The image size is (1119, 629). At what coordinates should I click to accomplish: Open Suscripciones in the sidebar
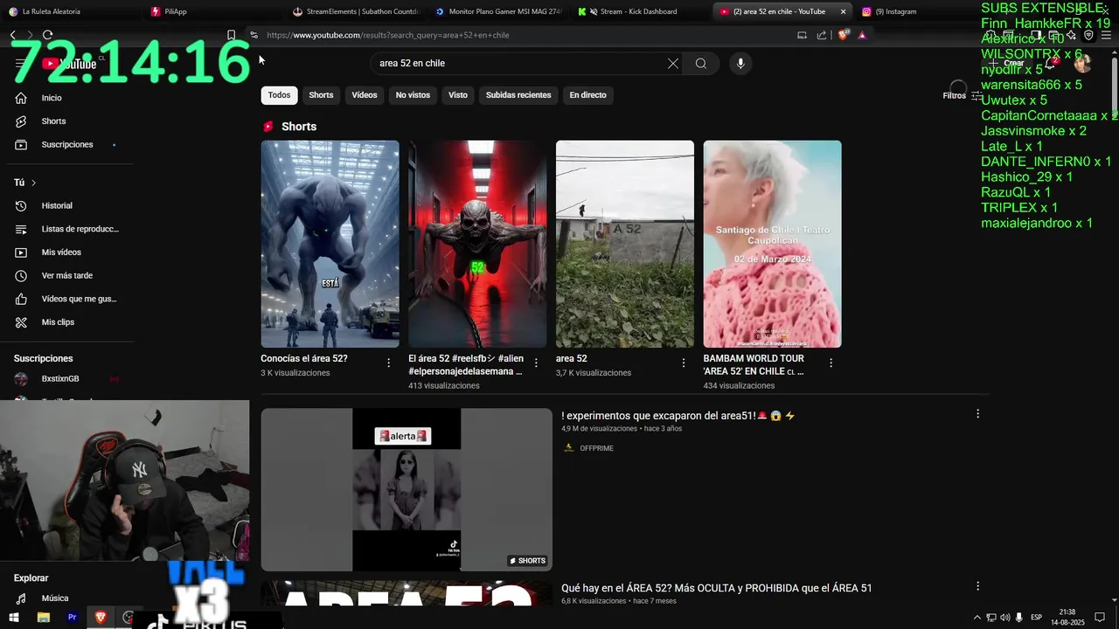[x=66, y=144]
